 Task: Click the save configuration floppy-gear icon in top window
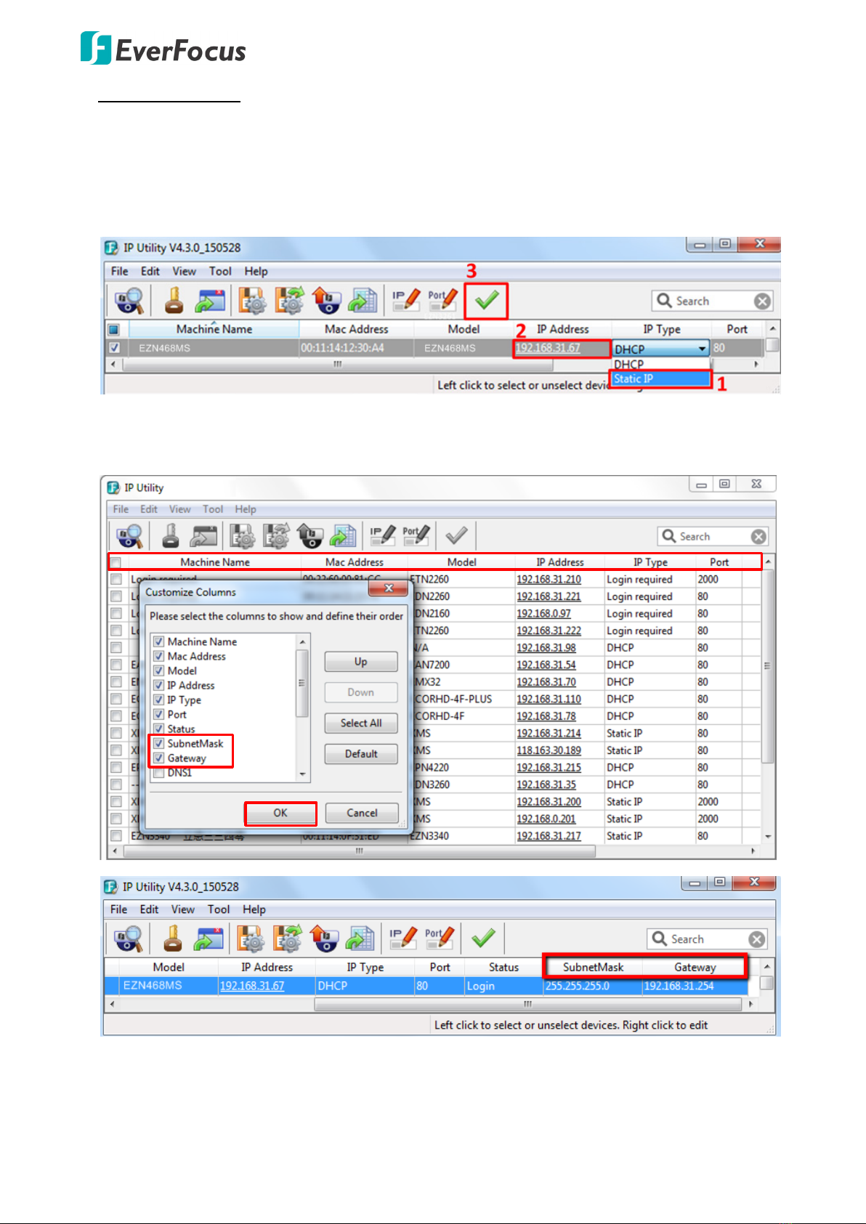point(252,300)
